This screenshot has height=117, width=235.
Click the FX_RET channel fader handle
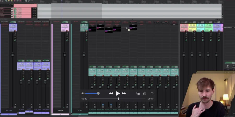click(x=84, y=54)
